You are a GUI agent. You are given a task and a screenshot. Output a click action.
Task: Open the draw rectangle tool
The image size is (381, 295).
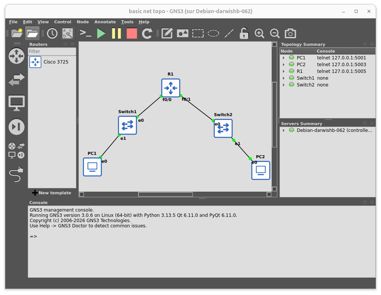tap(198, 33)
